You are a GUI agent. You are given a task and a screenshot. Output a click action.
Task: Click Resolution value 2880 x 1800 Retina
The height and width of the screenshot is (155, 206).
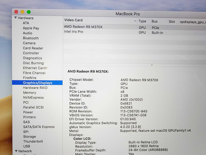tap(143, 146)
